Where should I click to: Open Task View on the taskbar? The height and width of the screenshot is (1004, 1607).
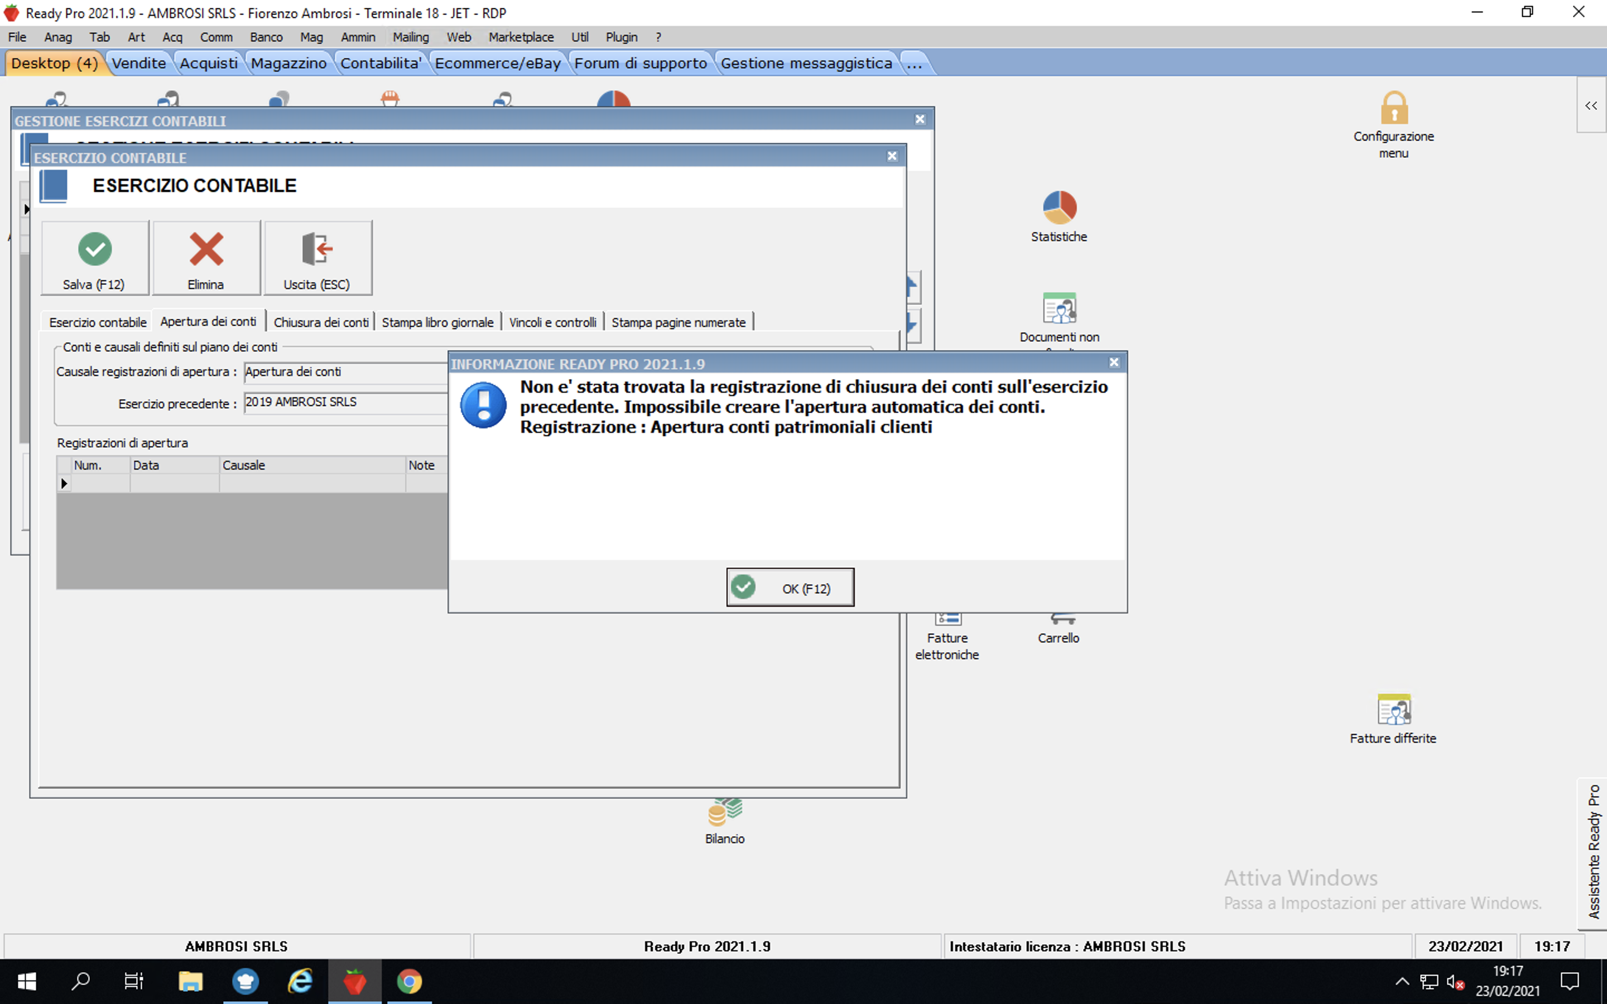click(133, 981)
